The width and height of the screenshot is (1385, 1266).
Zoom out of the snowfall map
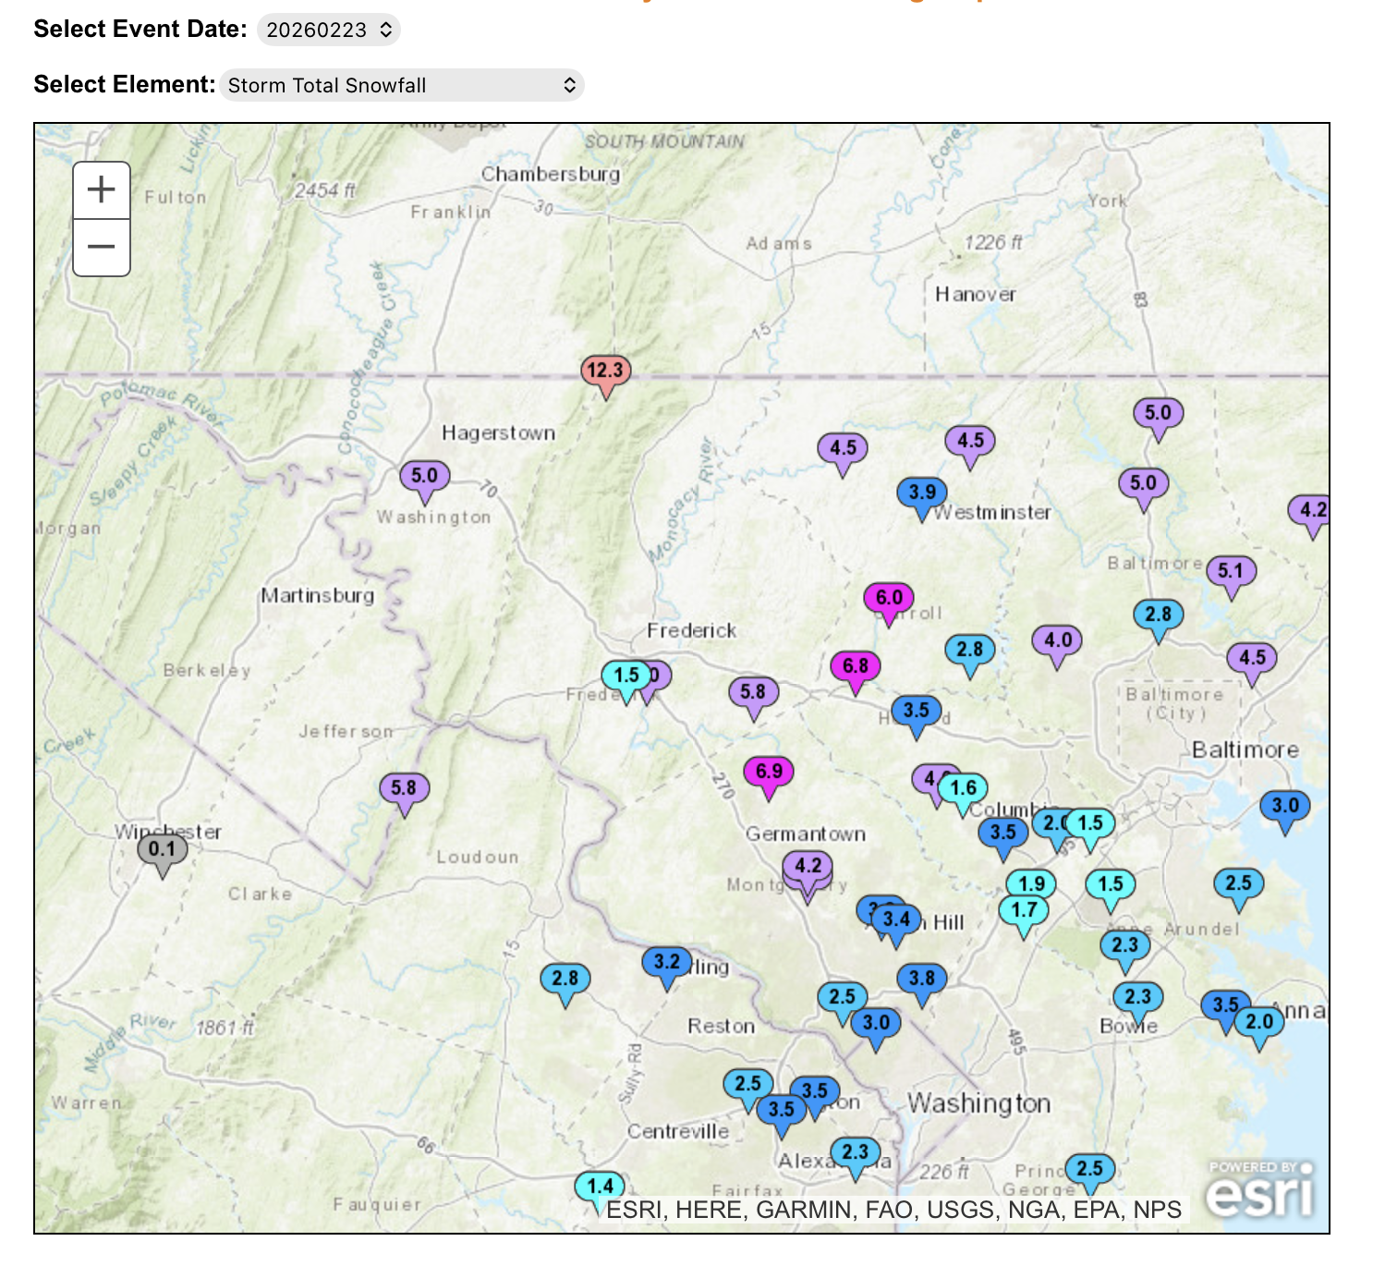102,247
